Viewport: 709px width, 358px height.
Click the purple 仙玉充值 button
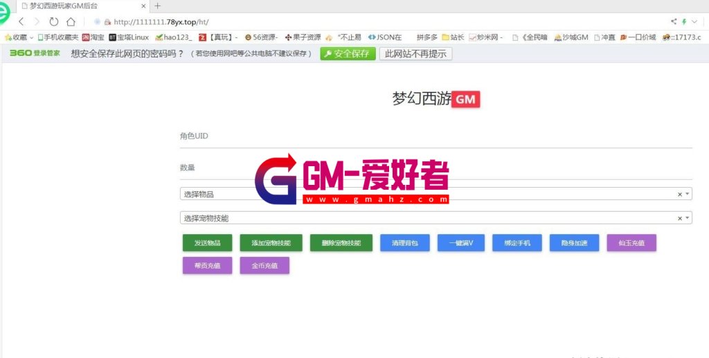(631, 243)
